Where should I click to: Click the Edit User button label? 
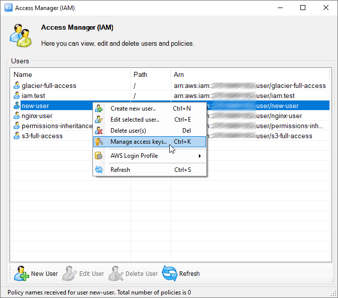point(91,274)
